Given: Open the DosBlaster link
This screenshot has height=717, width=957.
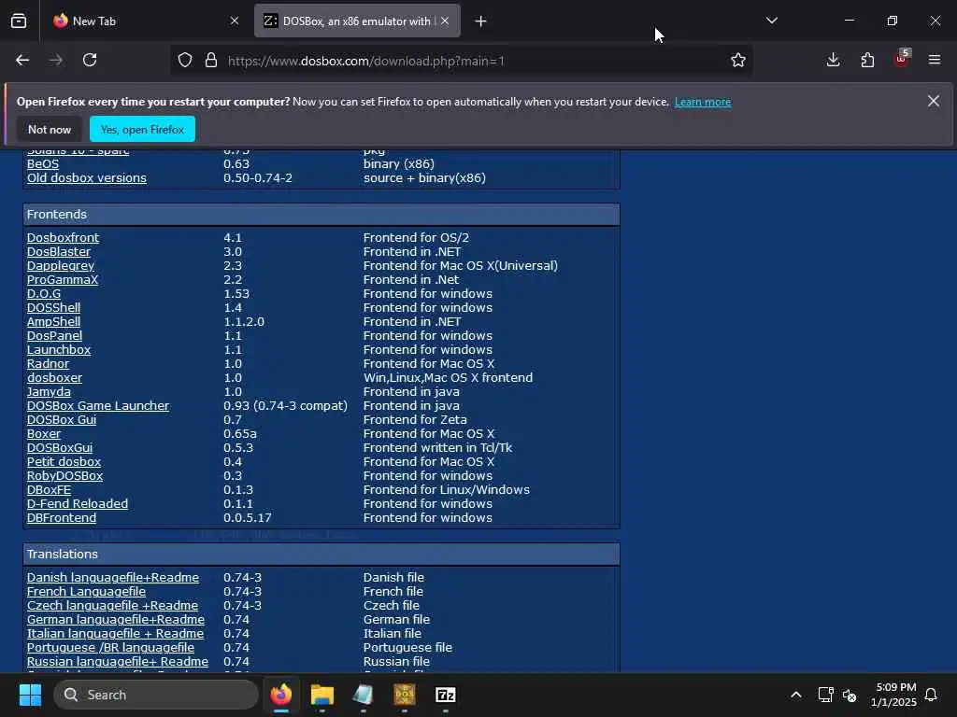Looking at the screenshot, I should [x=59, y=252].
